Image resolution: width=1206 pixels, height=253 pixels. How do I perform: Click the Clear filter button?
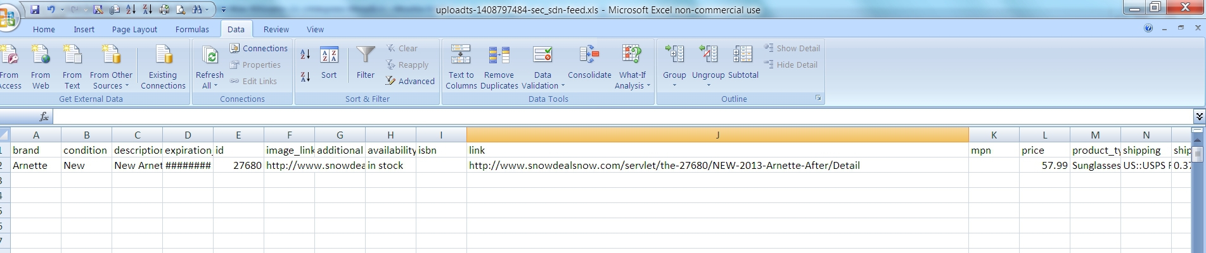(x=402, y=48)
